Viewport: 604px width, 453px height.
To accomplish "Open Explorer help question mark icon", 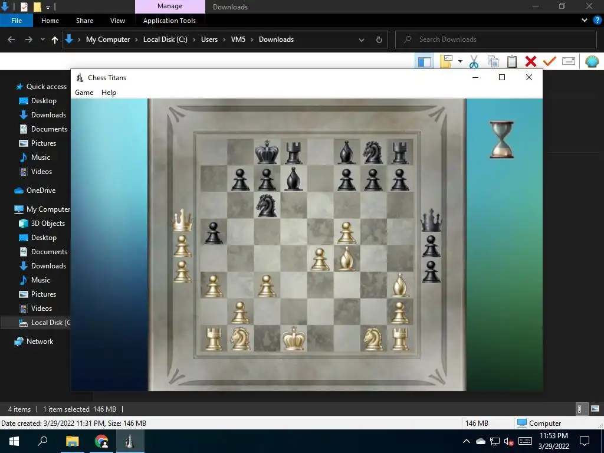I will click(598, 21).
